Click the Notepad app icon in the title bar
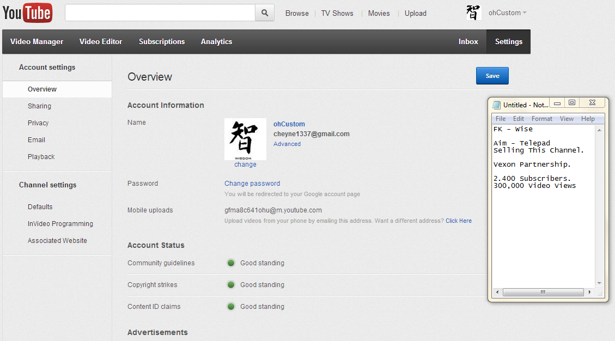The width and height of the screenshot is (615, 341). tap(497, 105)
